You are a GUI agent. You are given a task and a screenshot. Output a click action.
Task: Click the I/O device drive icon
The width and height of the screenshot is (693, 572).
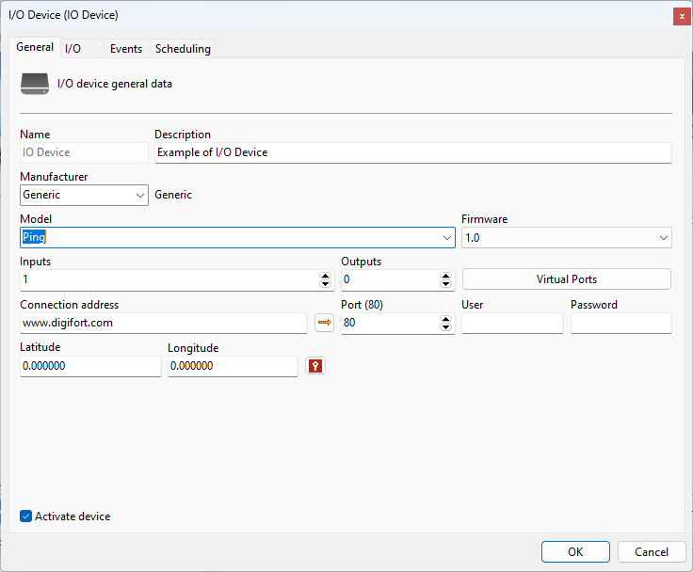pyautogui.click(x=35, y=84)
